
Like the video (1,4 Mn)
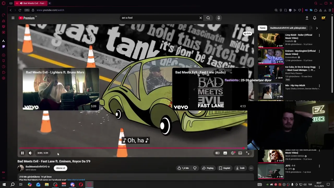(x=183, y=168)
